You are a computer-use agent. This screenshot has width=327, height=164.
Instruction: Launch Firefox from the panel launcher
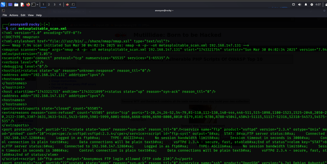coord(28,4)
